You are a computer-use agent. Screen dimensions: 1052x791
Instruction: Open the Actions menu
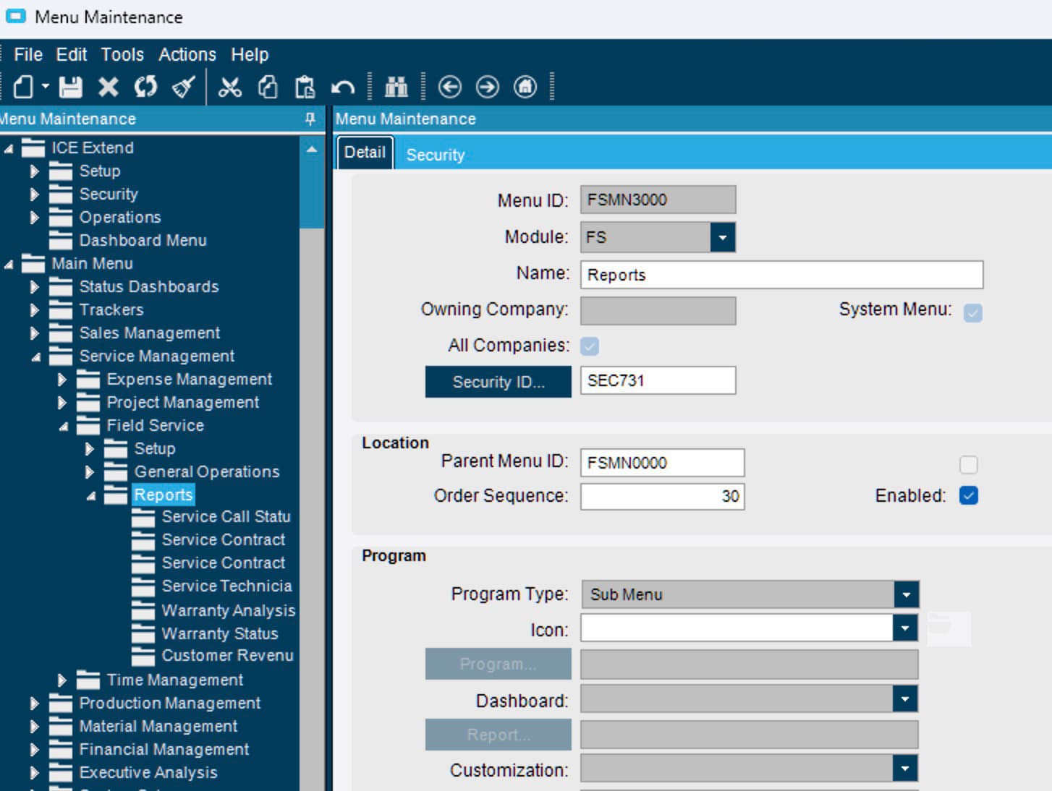coord(187,54)
